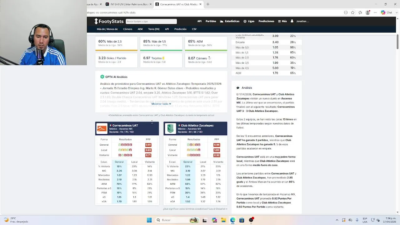Open the browser profile avatar
The height and width of the screenshot is (225, 400).
click(368, 12)
